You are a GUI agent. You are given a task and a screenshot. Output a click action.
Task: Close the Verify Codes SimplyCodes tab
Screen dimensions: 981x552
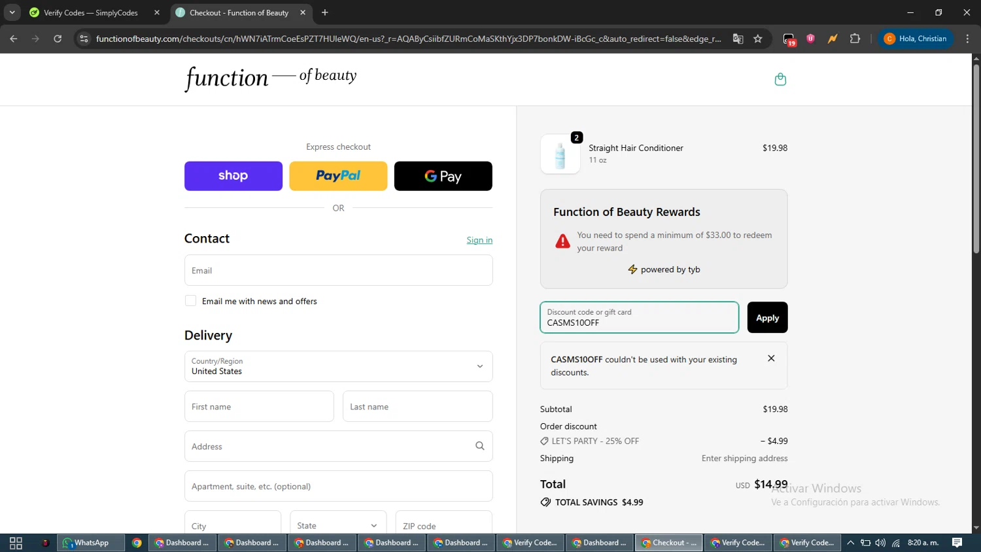click(157, 12)
